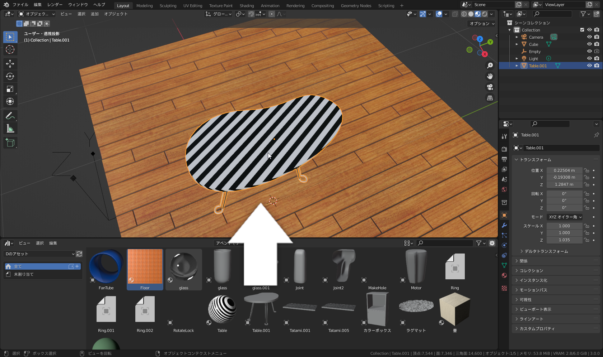Activate the Move tool
The width and height of the screenshot is (603, 357).
(10, 64)
